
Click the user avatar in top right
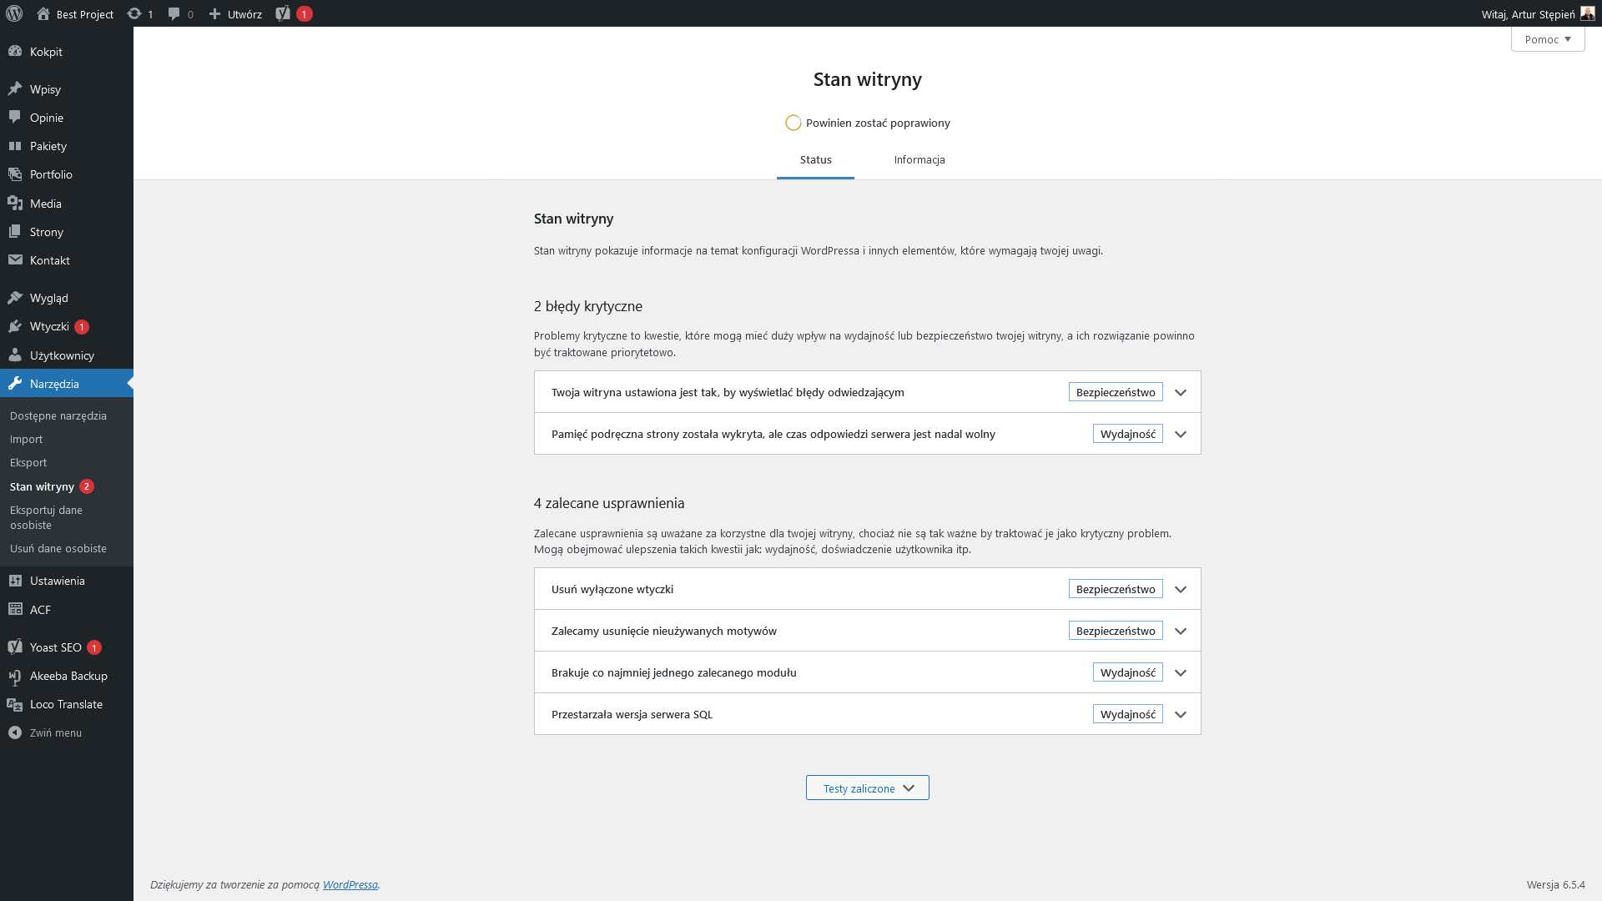tap(1587, 13)
